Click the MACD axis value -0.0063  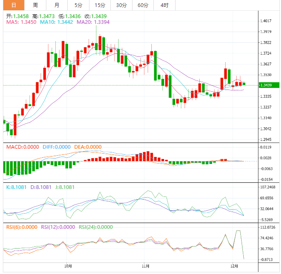[x=266, y=169]
